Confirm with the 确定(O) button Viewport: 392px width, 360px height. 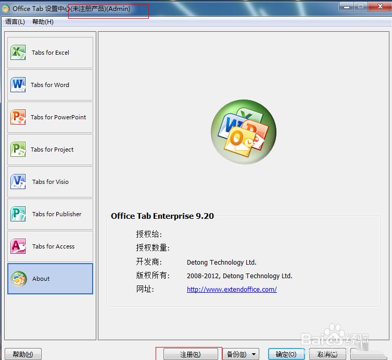point(286,354)
